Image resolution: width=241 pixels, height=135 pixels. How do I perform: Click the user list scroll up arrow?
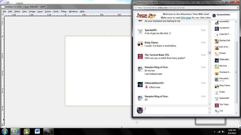[236, 22]
